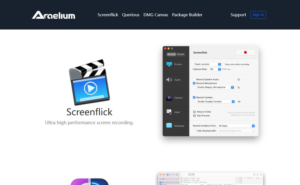The image size is (300, 185).
Task: Uncheck Record Camera
Action: point(194,97)
